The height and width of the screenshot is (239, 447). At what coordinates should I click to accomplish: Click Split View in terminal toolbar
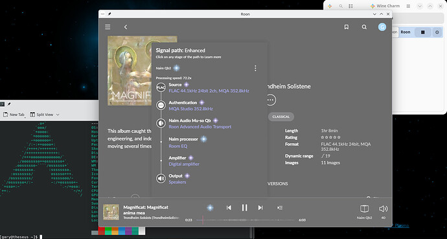(x=41, y=115)
